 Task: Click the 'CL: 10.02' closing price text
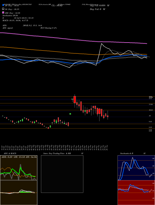click(x=57, y=6)
